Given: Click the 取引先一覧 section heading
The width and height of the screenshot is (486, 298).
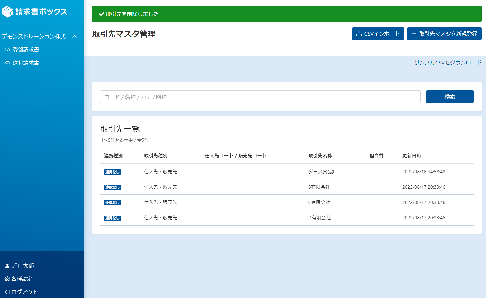Looking at the screenshot, I should [x=120, y=129].
